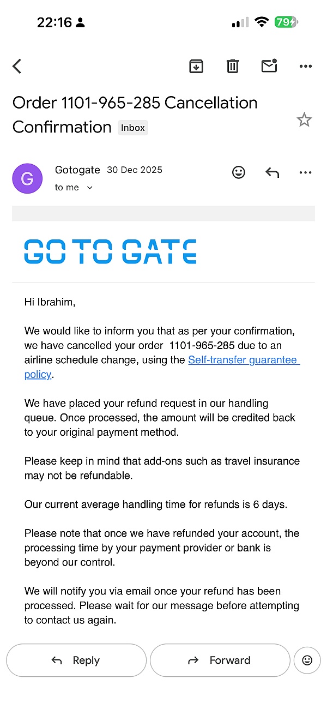The height and width of the screenshot is (709, 327).
Task: Star this cancellation email
Action: pyautogui.click(x=304, y=120)
